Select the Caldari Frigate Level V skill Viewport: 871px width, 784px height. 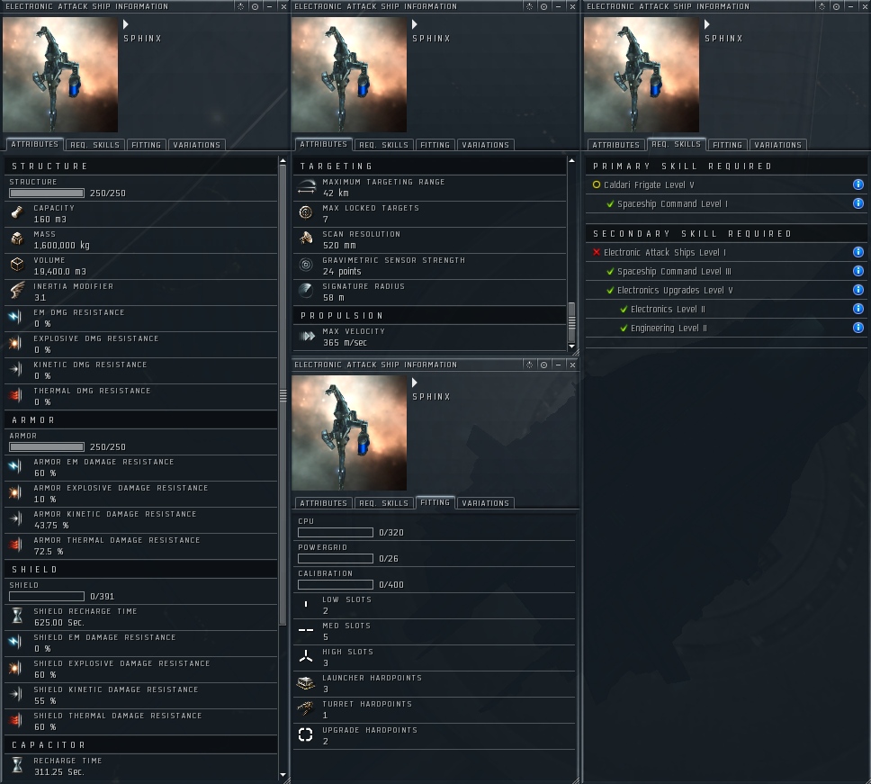click(649, 185)
